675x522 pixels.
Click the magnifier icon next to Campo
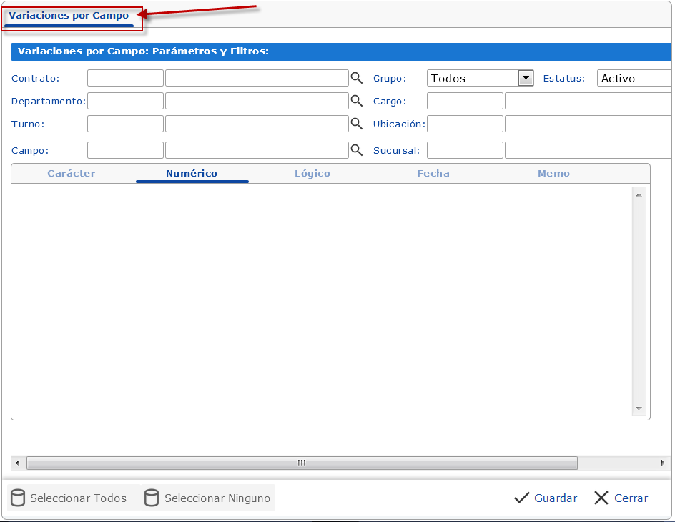click(x=356, y=150)
